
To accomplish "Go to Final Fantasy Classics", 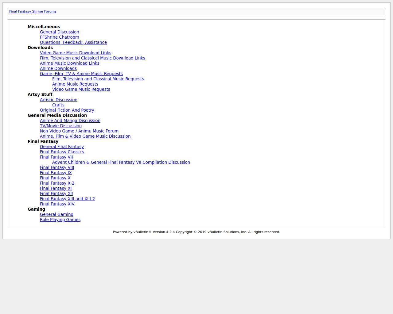I will point(62,152).
